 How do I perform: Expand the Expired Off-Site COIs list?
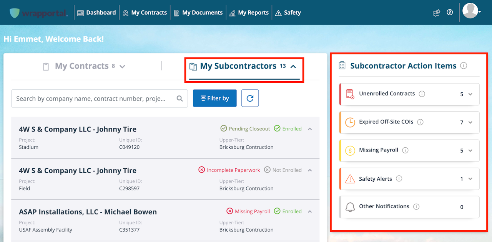coord(470,122)
